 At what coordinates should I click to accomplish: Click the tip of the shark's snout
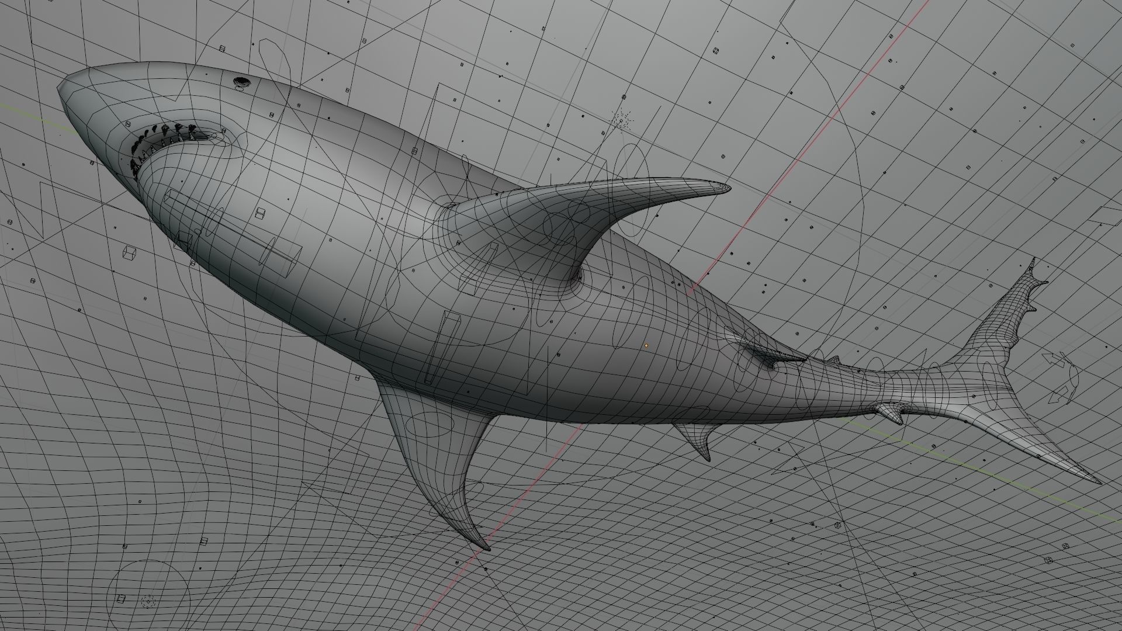[60, 89]
